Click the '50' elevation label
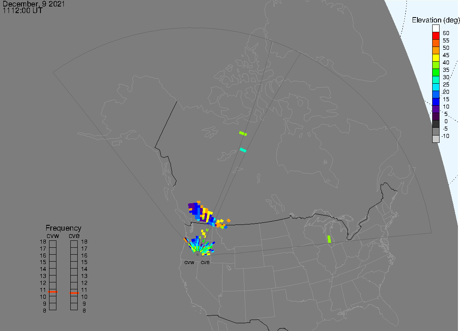This screenshot has width=460, height=331. [446, 48]
